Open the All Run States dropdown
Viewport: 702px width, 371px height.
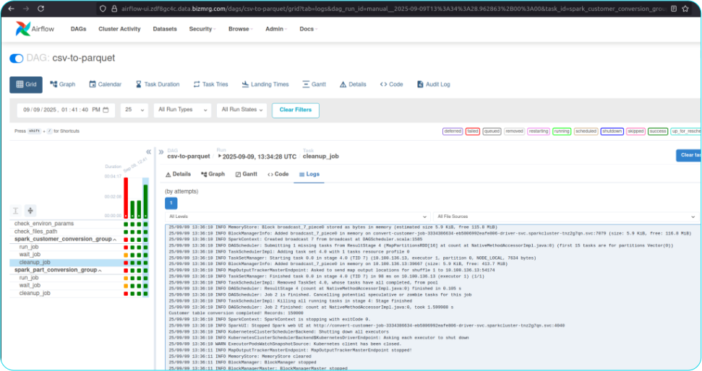tap(241, 110)
